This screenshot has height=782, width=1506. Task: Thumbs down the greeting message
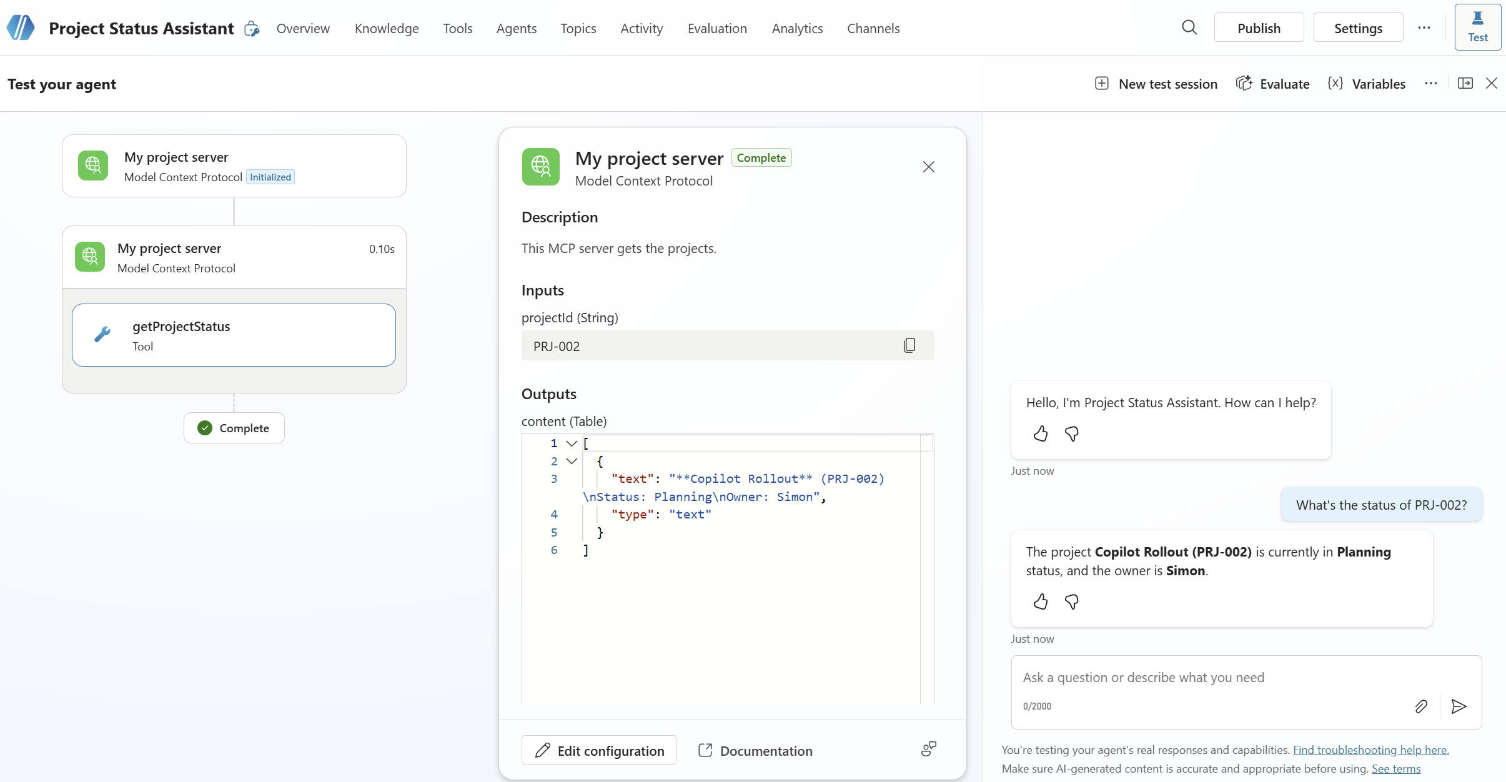click(1072, 433)
